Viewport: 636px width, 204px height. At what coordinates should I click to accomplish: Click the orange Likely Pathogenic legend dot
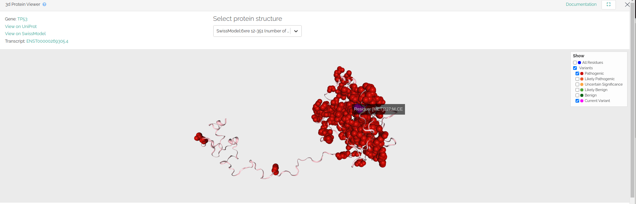[x=582, y=79]
